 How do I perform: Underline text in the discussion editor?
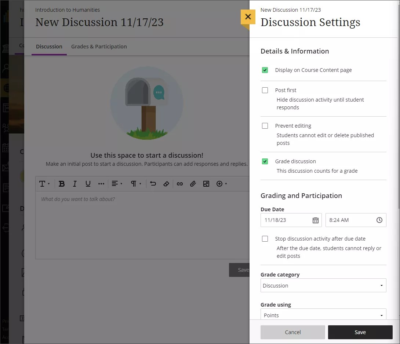(88, 184)
